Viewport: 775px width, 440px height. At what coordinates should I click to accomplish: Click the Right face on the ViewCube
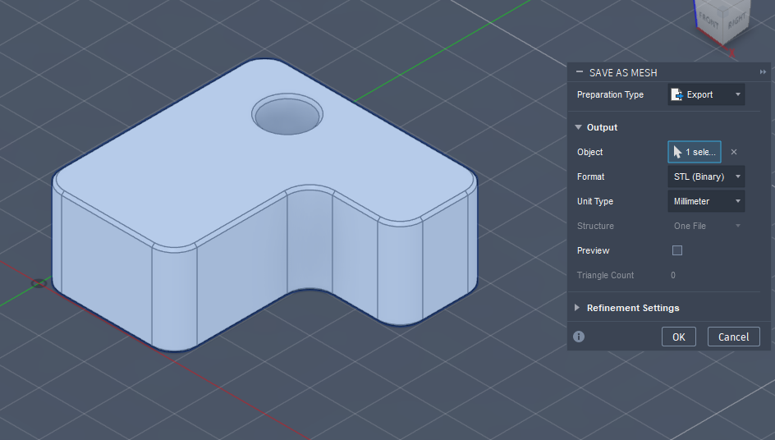click(x=736, y=20)
